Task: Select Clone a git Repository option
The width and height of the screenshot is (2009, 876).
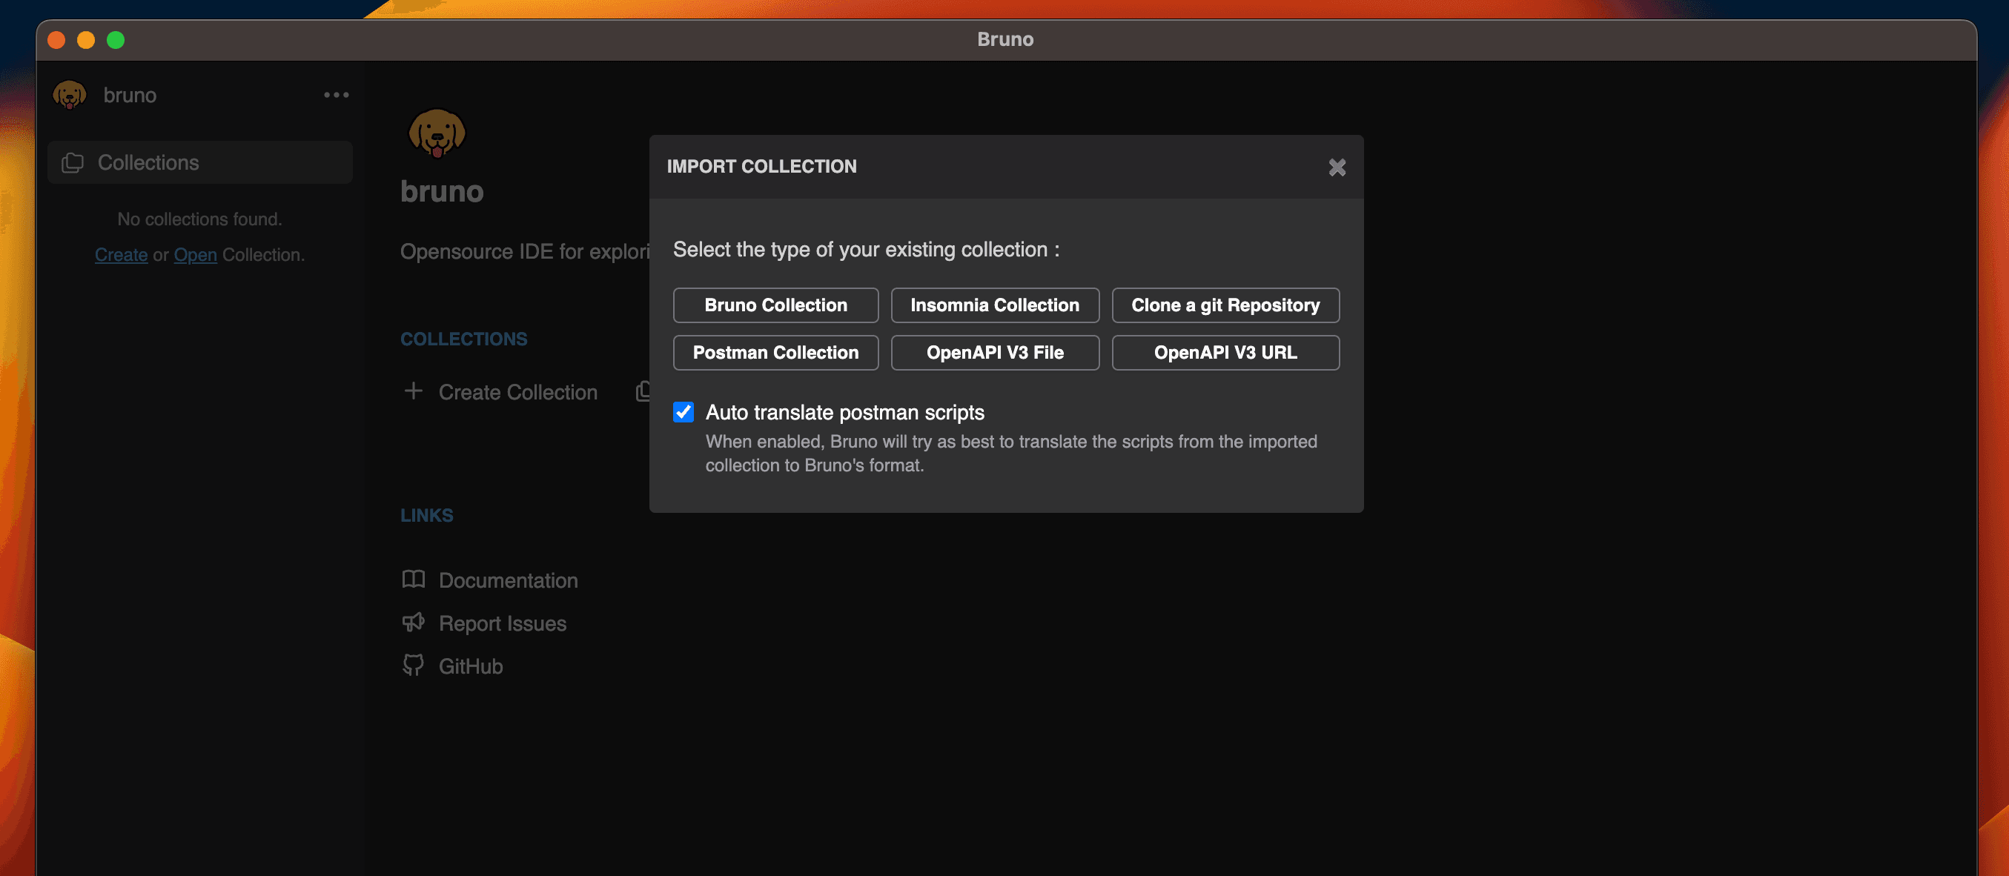Action: tap(1225, 305)
